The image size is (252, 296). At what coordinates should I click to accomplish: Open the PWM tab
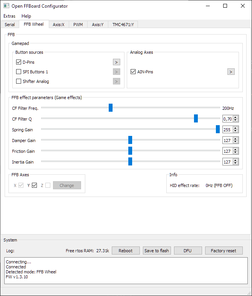point(78,25)
